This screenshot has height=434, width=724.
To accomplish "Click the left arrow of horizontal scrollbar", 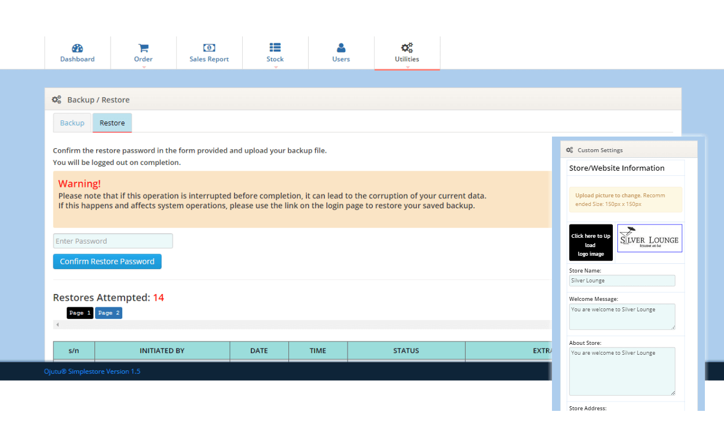I will coord(57,325).
